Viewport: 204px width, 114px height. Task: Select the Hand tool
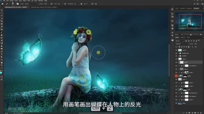point(2,63)
